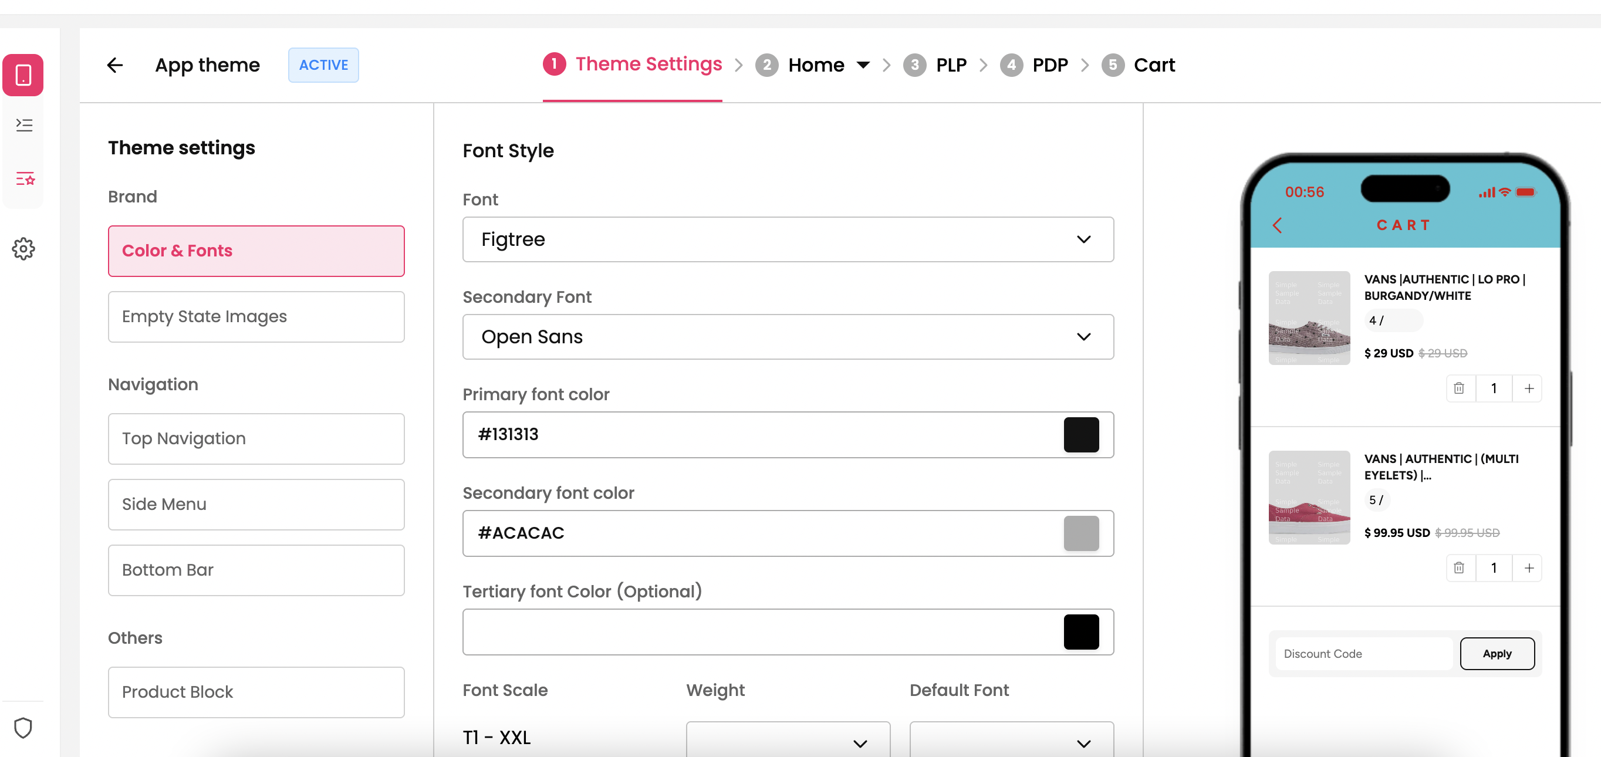
Task: Open the settings gear in sidebar
Action: pos(23,249)
